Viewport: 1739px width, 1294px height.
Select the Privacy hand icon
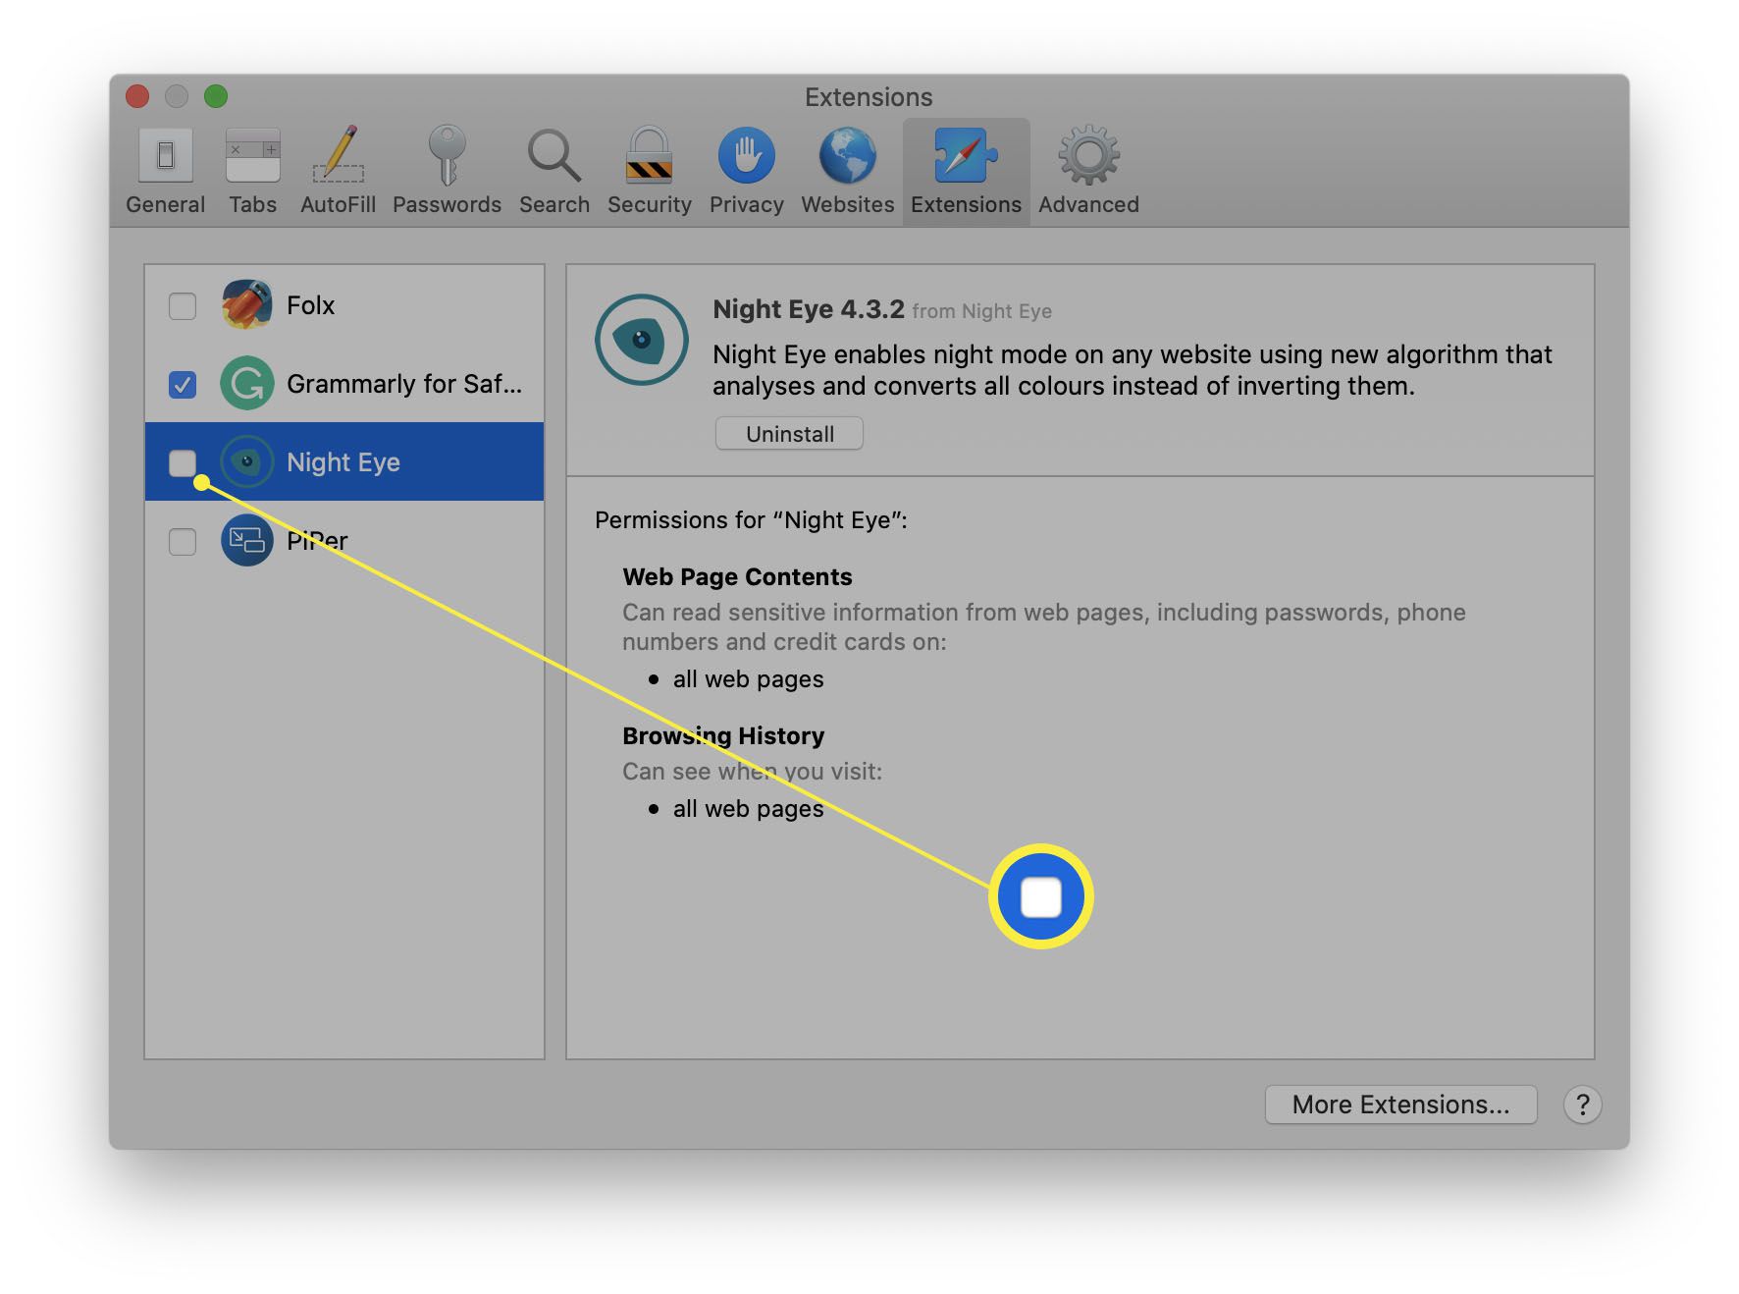pos(746,155)
